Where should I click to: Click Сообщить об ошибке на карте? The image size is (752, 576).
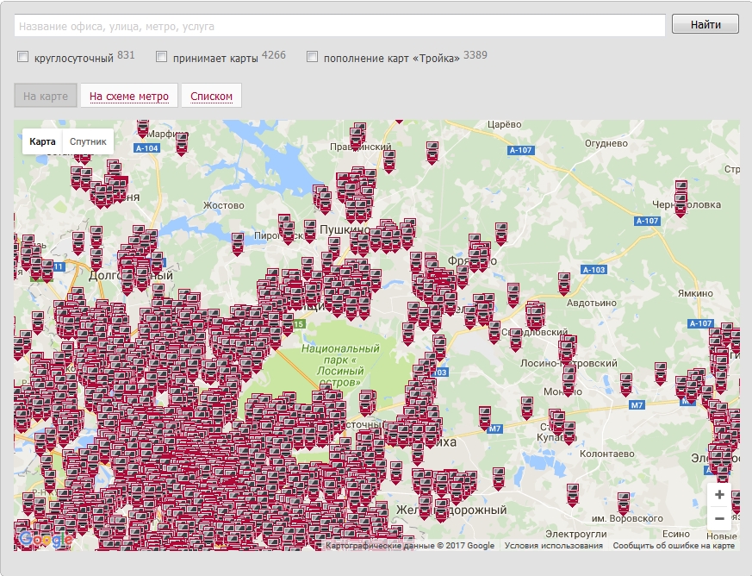coord(673,545)
